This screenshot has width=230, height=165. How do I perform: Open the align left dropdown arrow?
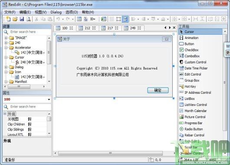[x=138, y=19]
